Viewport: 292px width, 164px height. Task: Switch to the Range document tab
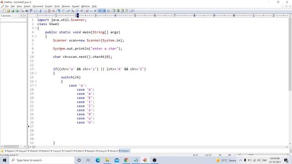[x=91, y=151]
